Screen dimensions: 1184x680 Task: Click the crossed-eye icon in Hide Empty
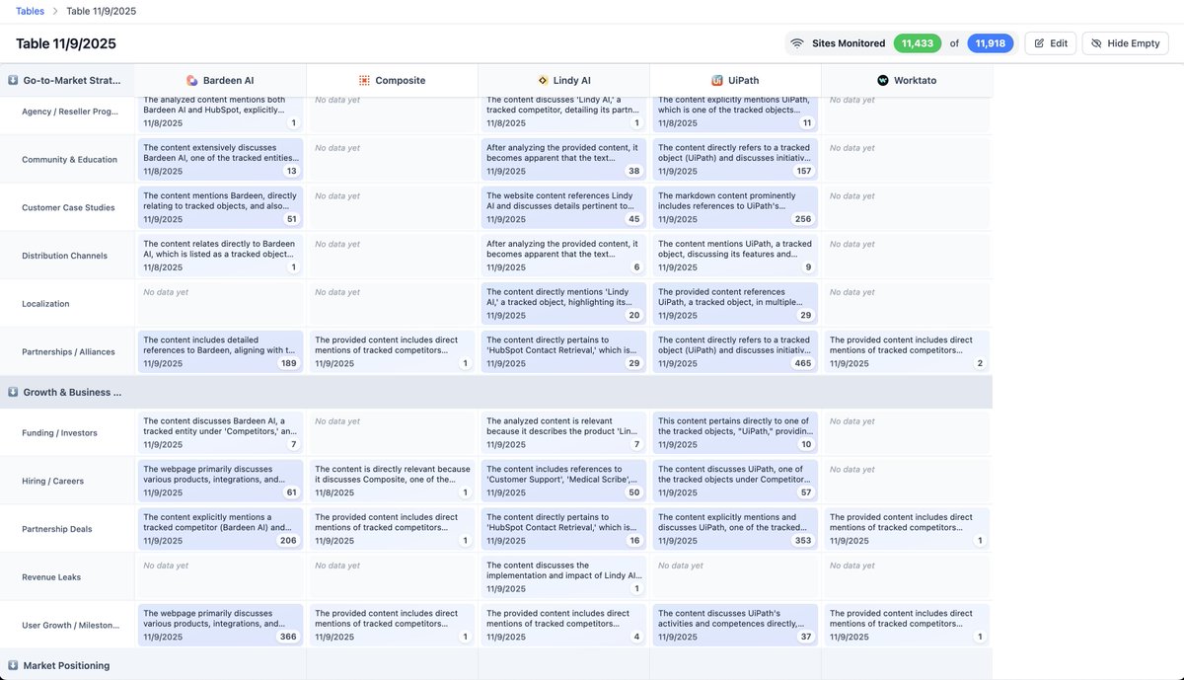[1096, 43]
